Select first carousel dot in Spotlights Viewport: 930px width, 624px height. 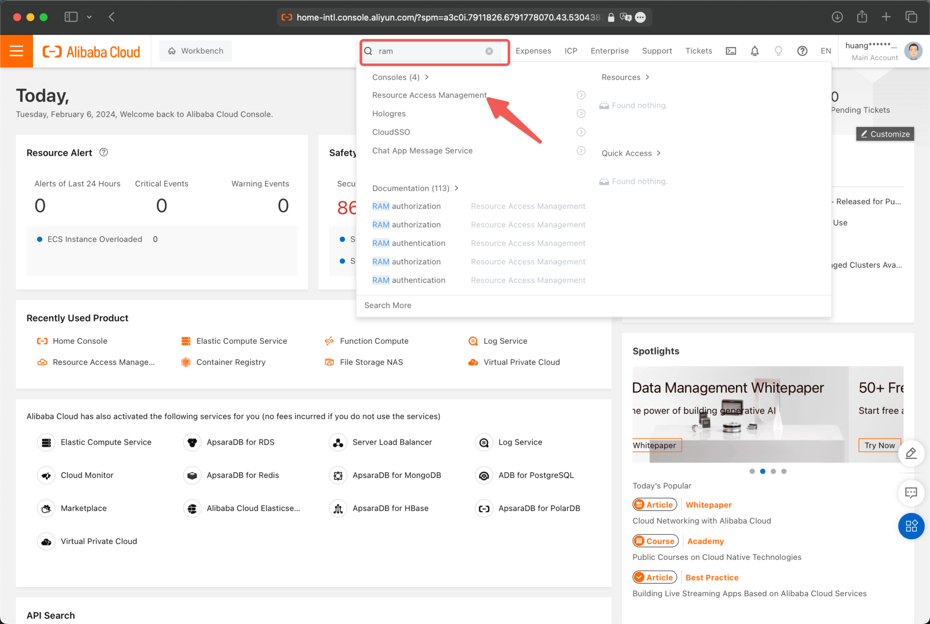point(752,471)
